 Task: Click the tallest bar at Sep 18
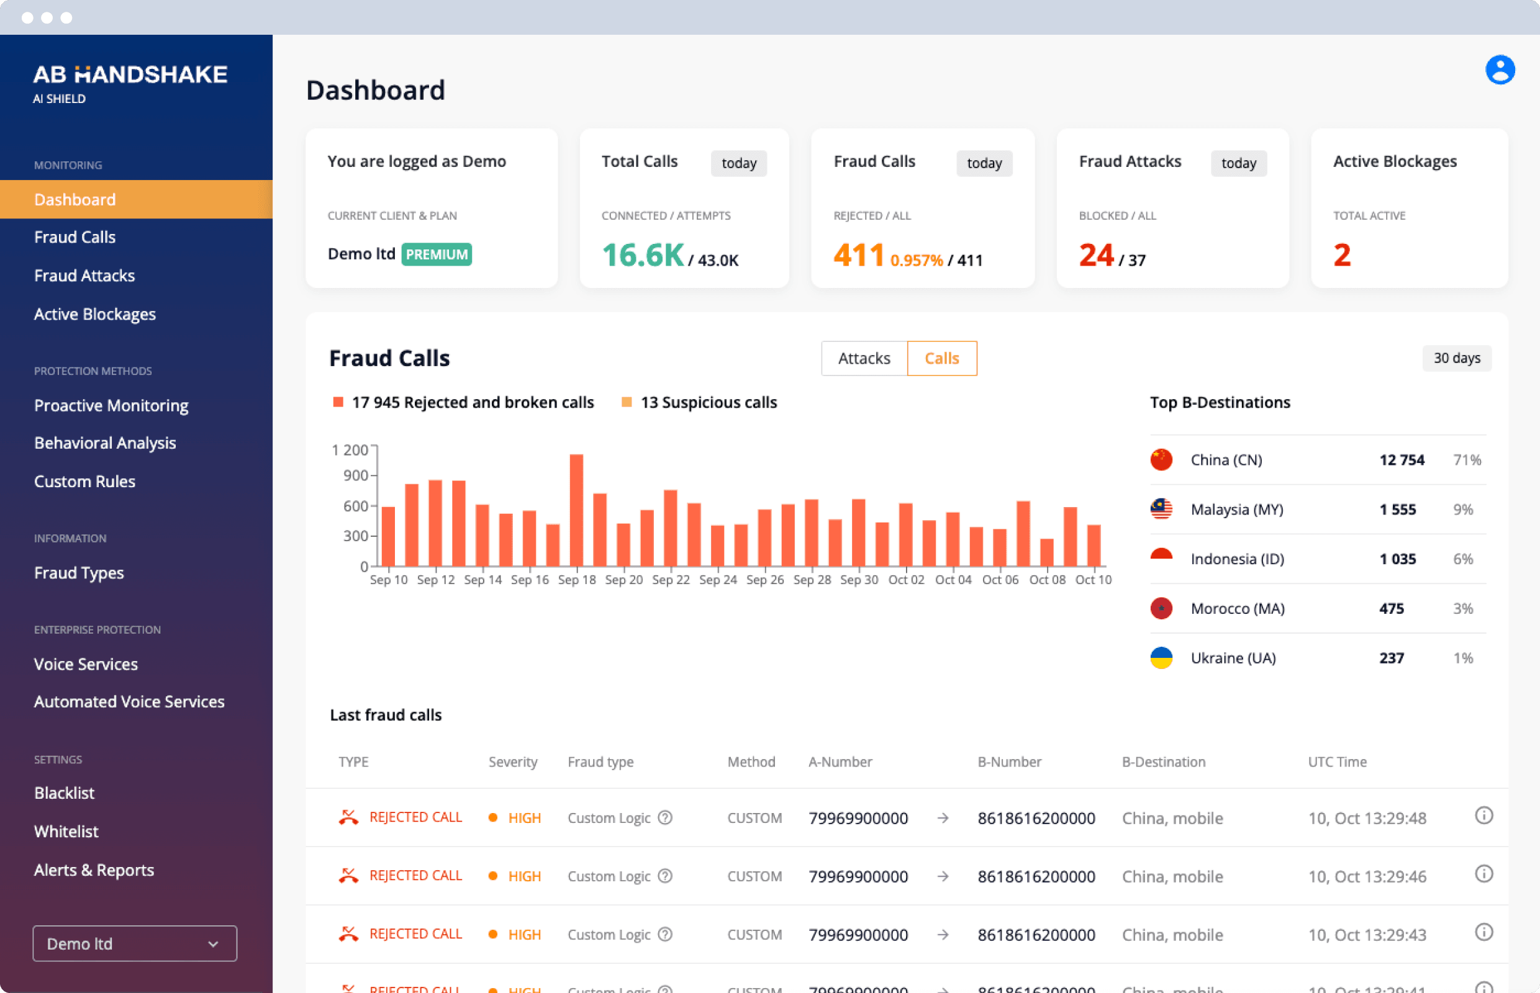tap(576, 510)
